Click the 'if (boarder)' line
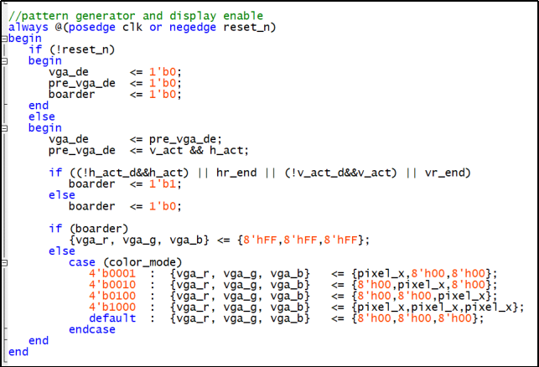The image size is (539, 367). [88, 229]
